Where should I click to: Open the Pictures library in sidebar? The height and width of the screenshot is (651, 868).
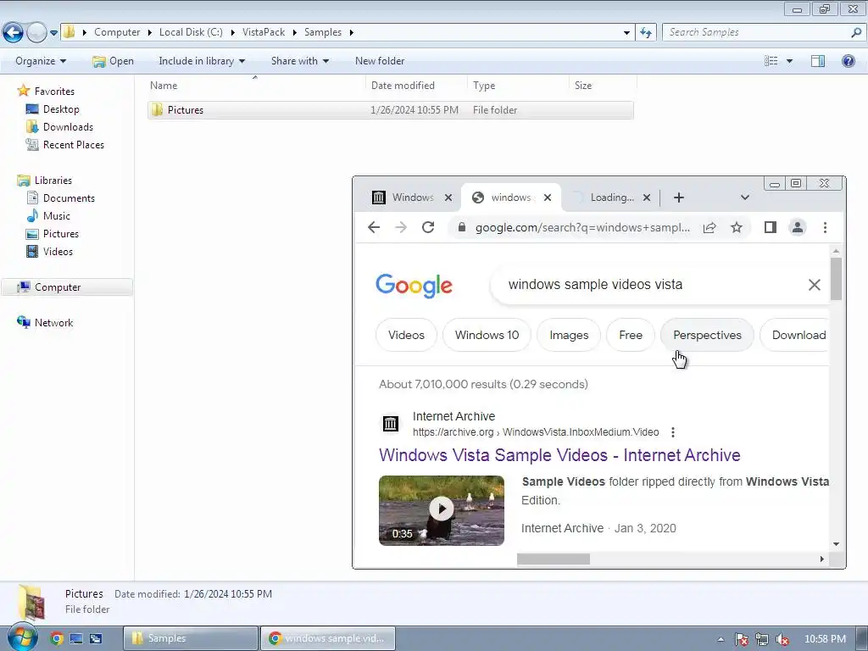coord(61,234)
